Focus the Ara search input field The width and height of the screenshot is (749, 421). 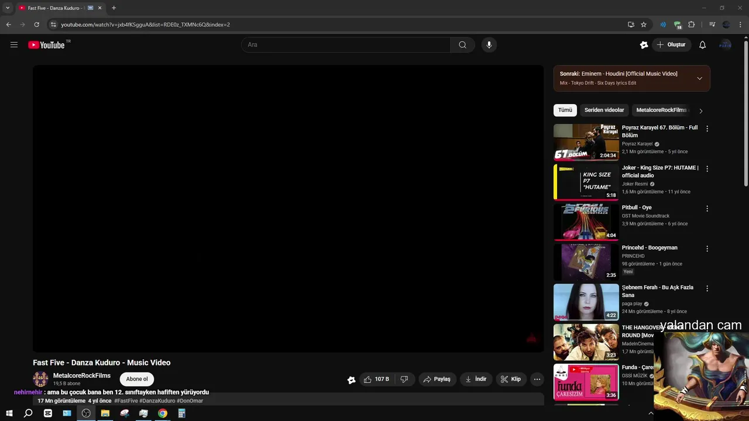pyautogui.click(x=346, y=44)
